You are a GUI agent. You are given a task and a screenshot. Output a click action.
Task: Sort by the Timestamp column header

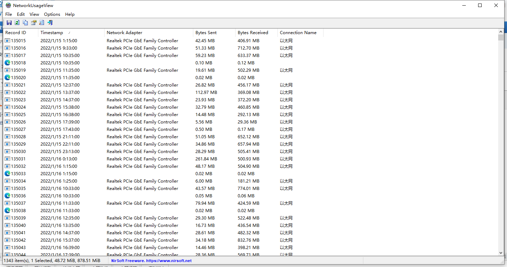[71, 33]
